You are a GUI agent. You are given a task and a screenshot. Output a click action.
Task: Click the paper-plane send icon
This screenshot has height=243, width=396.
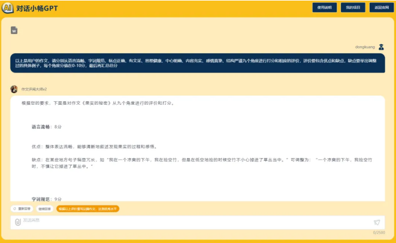point(377,222)
